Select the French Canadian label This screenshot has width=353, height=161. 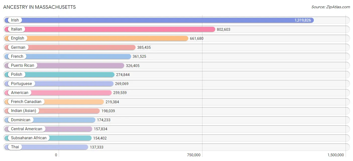[26, 102]
